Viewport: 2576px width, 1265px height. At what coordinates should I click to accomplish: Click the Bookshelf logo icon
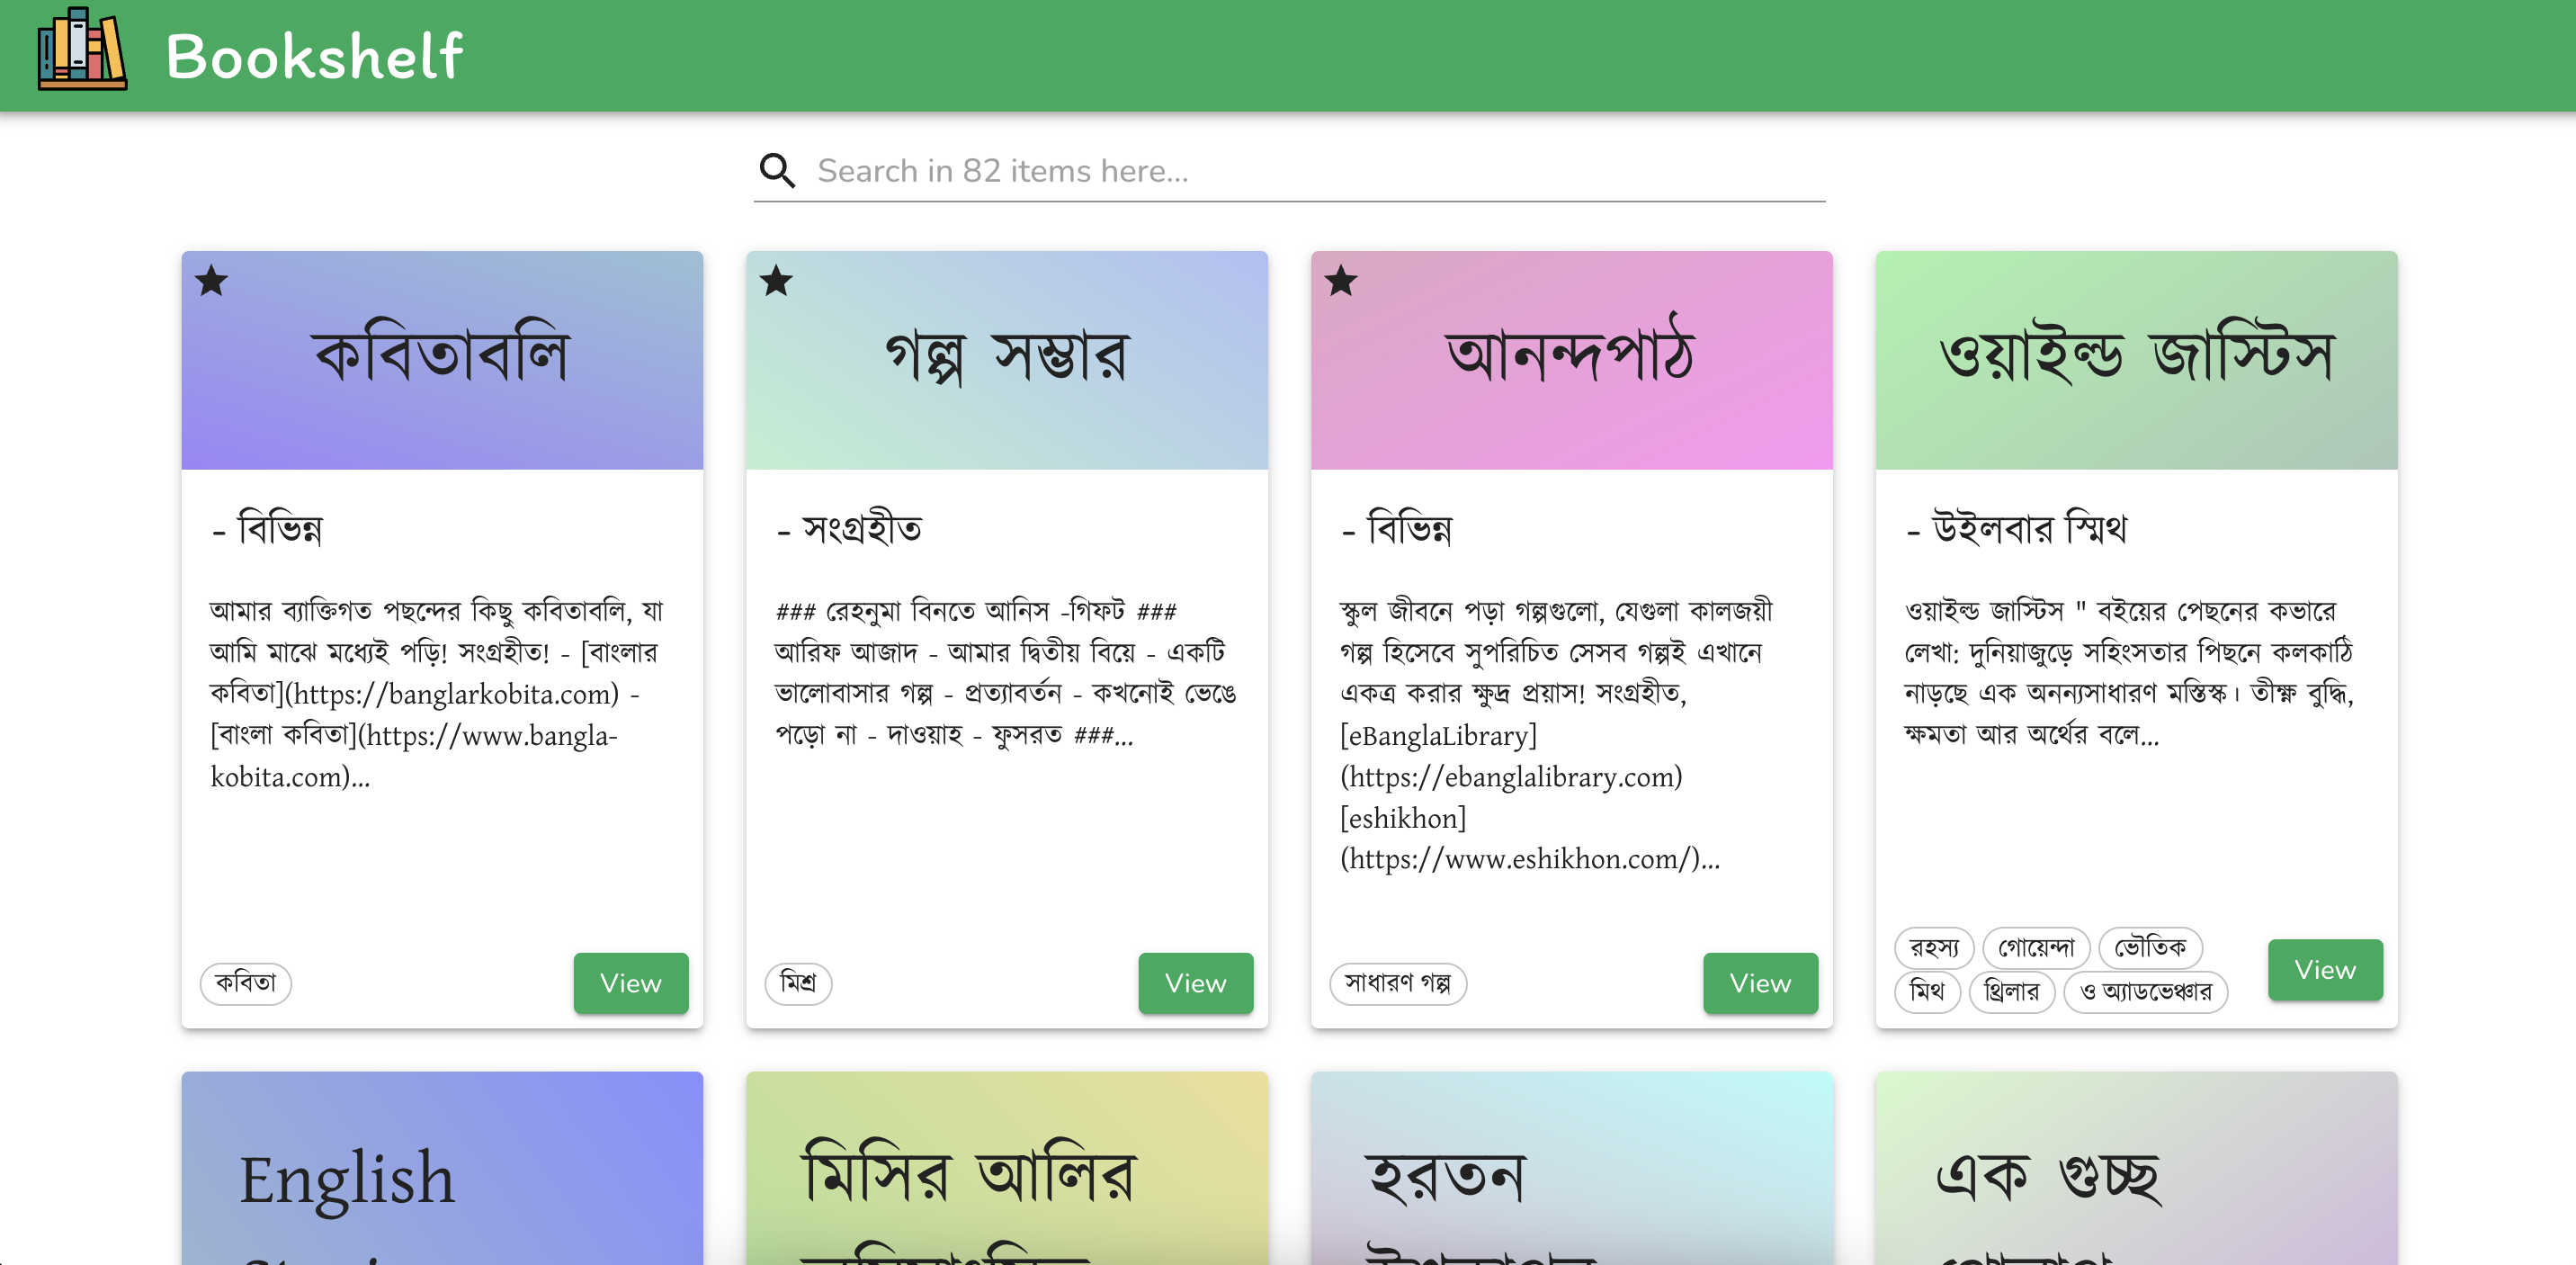click(x=82, y=50)
